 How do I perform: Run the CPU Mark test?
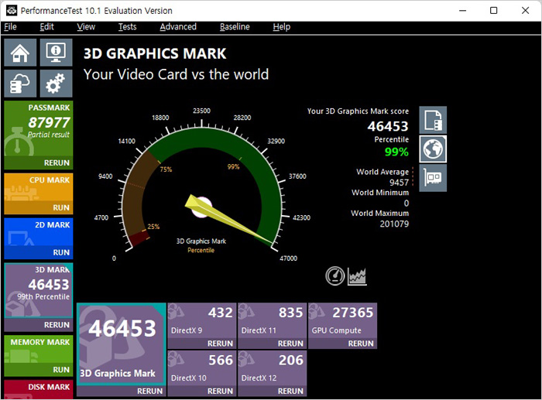[61, 207]
